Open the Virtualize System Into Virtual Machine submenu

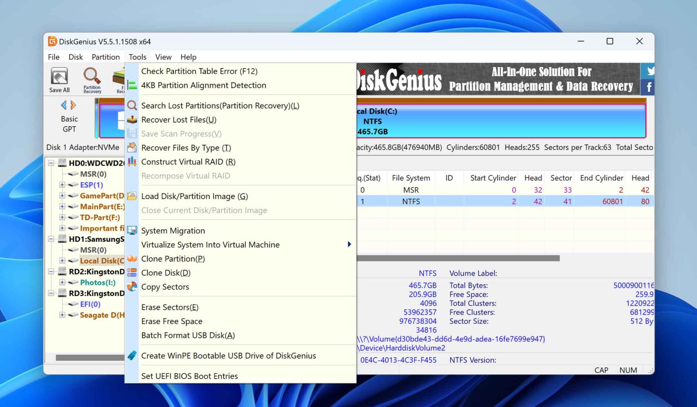[x=210, y=244]
